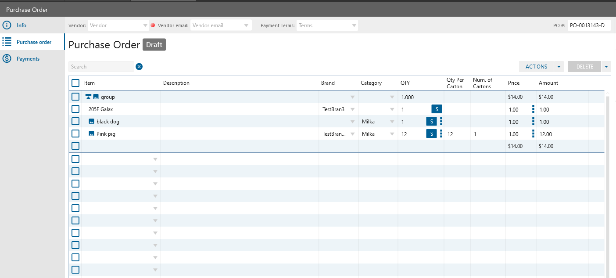Open Brand dropdown for 205F Galax
616x278 pixels.
(x=352, y=109)
